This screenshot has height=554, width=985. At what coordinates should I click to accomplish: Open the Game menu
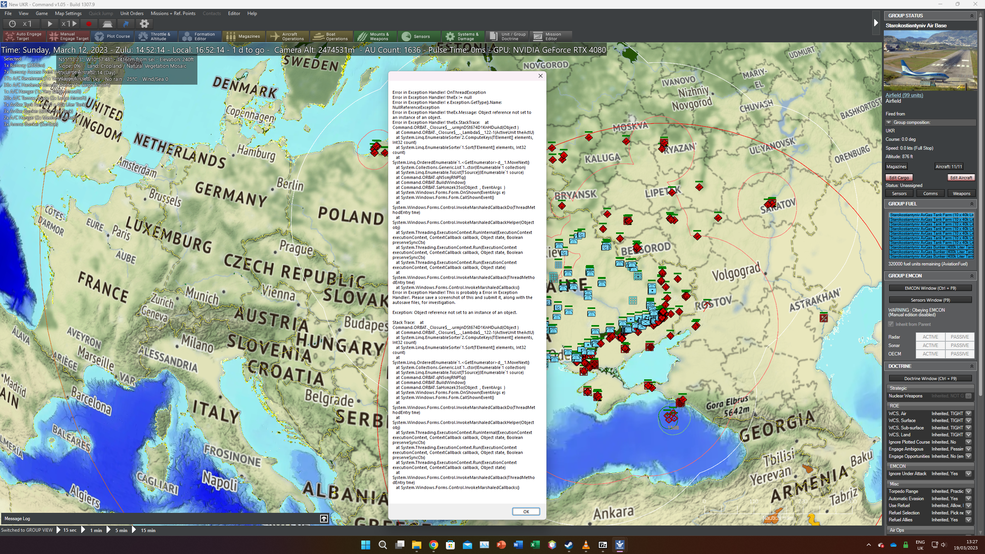[42, 13]
